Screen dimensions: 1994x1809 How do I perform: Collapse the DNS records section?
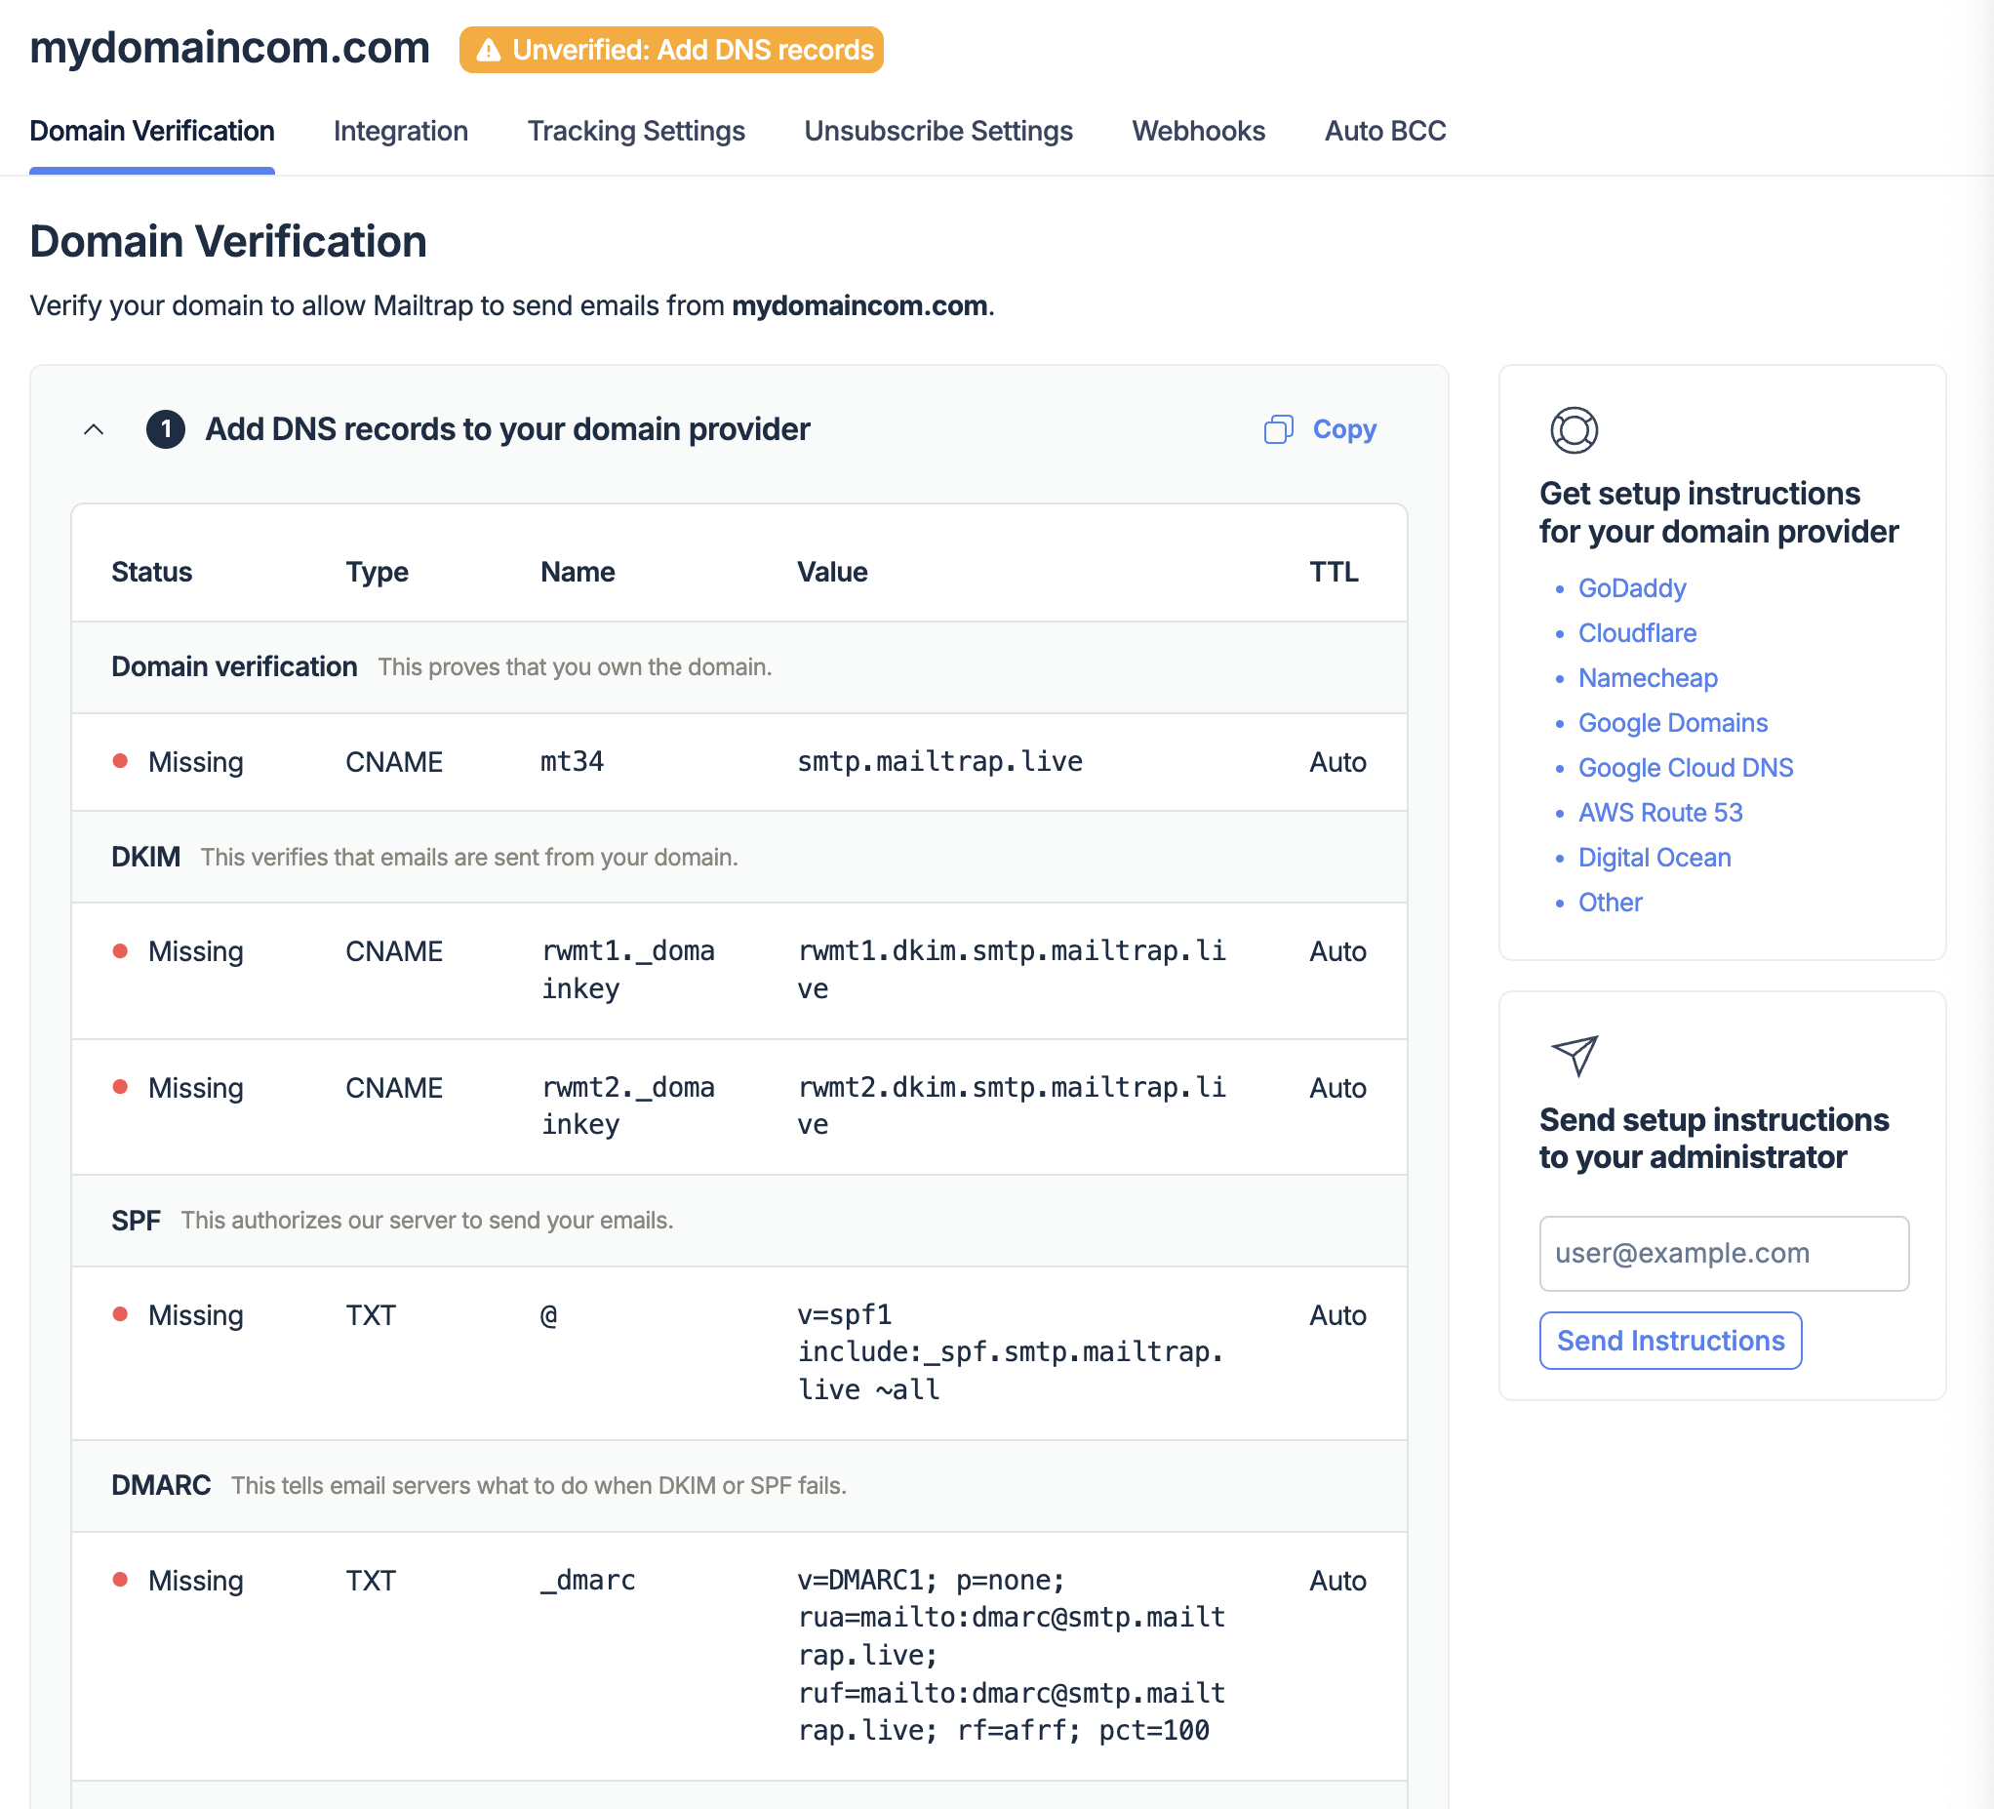click(96, 427)
